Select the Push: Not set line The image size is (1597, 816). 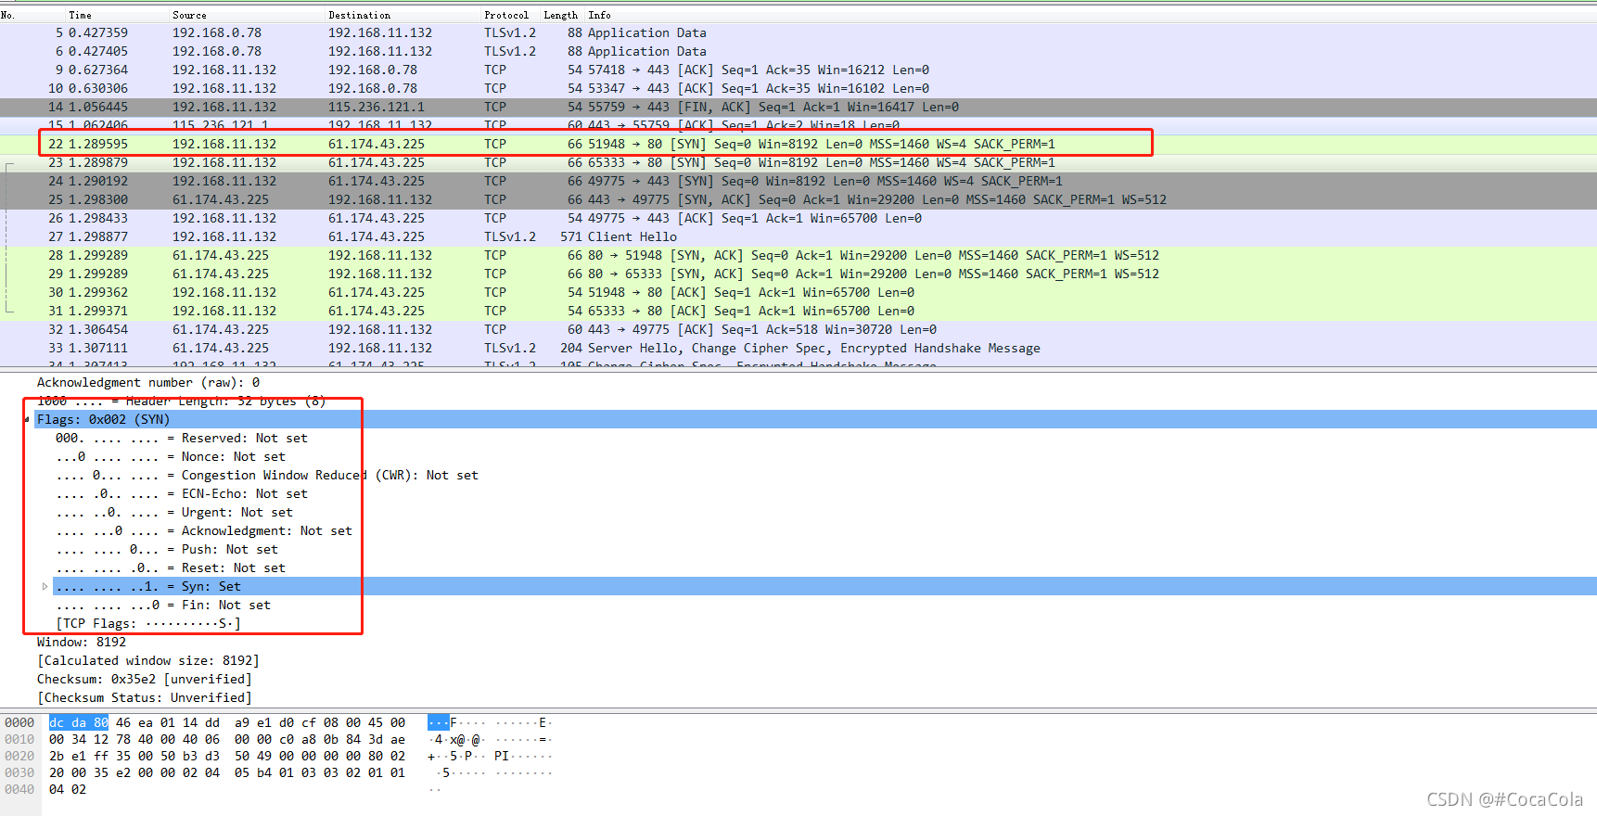point(166,549)
